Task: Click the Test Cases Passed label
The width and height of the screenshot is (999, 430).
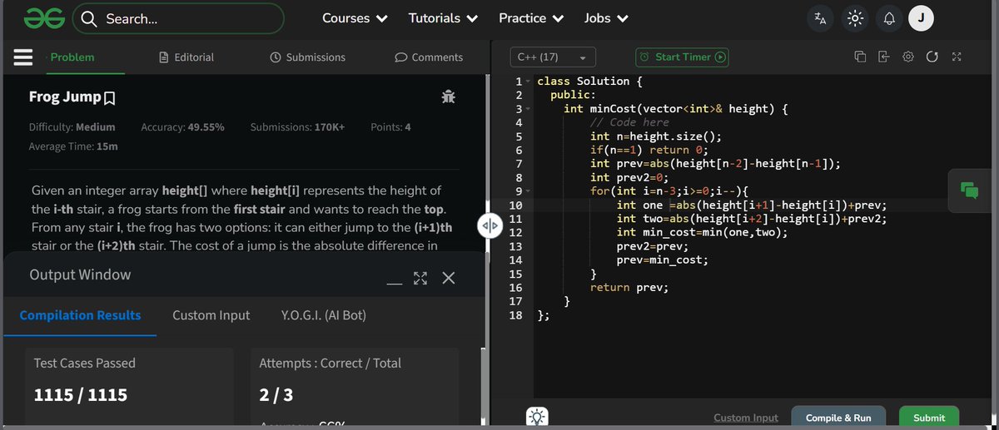Action: coord(85,363)
